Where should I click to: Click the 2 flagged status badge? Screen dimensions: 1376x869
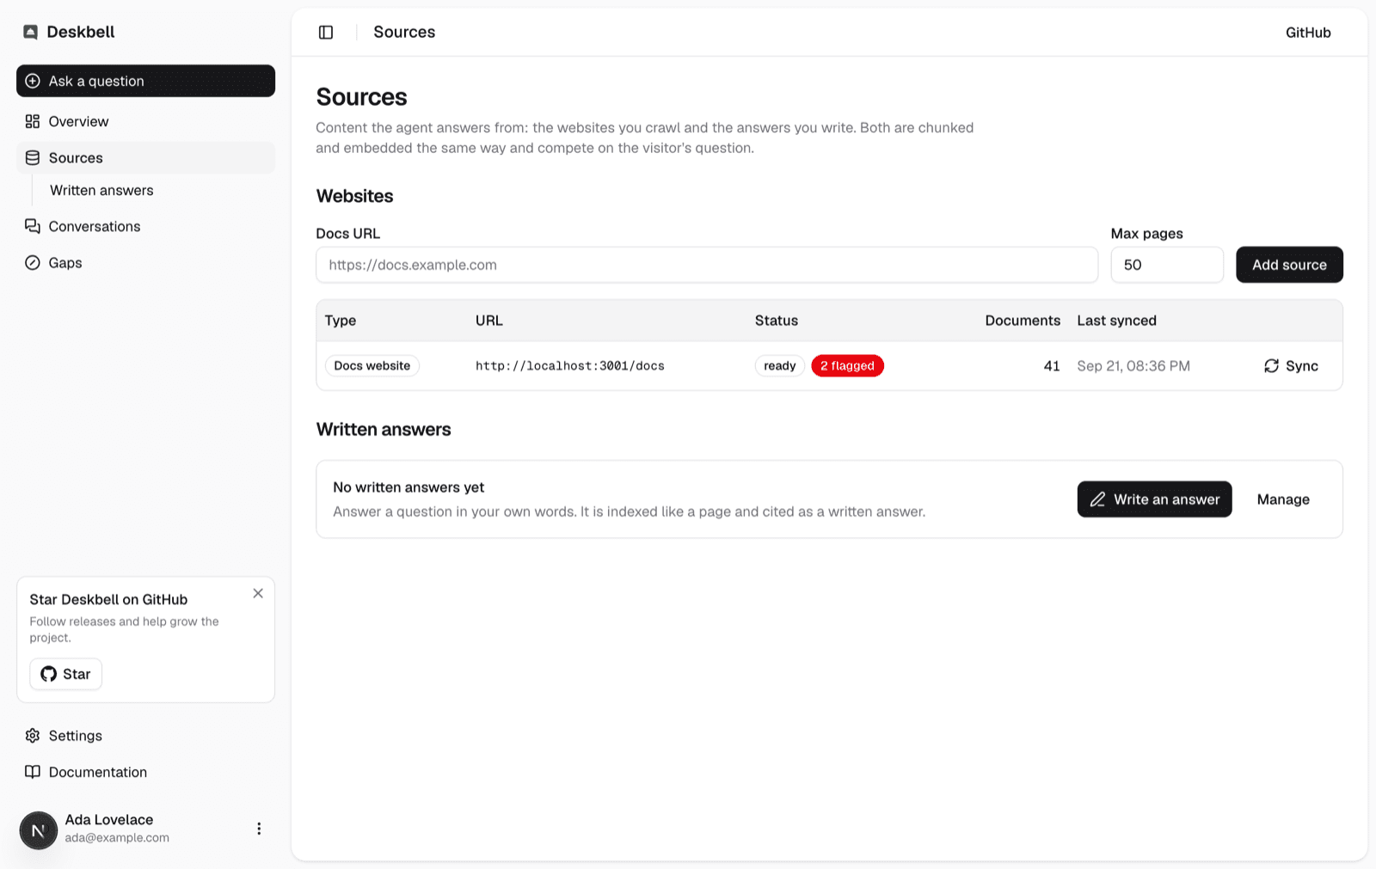pos(847,366)
